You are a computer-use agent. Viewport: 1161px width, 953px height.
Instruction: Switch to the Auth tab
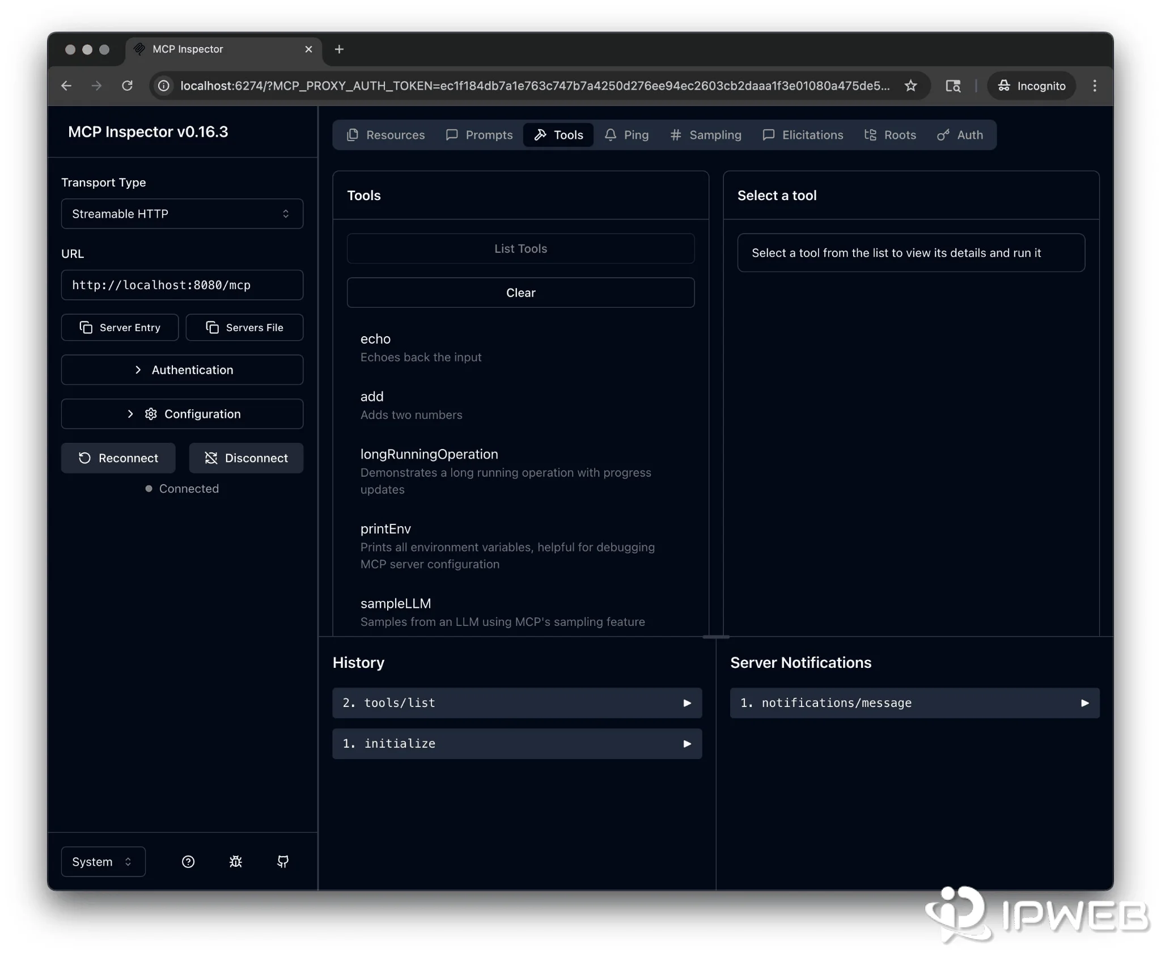point(960,135)
